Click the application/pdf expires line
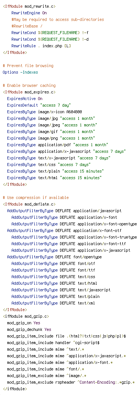Screen dimensions: 140x395 pos(58,145)
